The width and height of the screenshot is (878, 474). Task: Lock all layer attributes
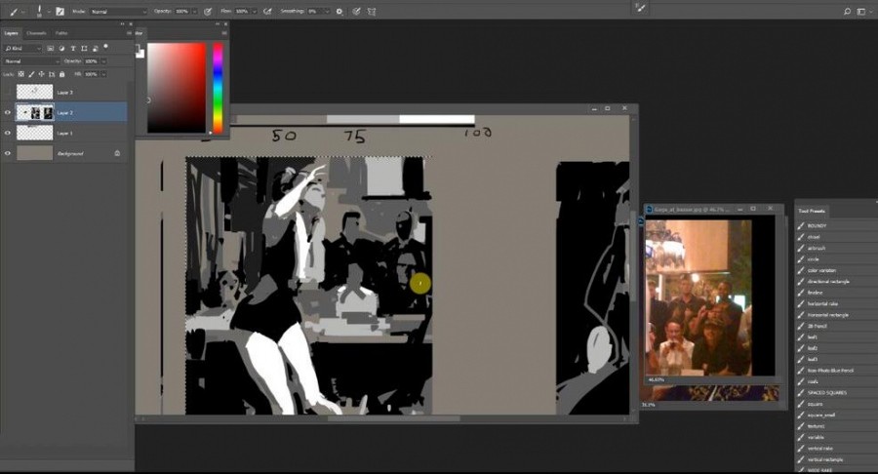pyautogui.click(x=62, y=74)
